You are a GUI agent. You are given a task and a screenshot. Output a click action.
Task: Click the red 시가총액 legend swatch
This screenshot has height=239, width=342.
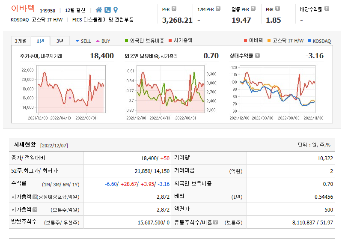pos(170,40)
